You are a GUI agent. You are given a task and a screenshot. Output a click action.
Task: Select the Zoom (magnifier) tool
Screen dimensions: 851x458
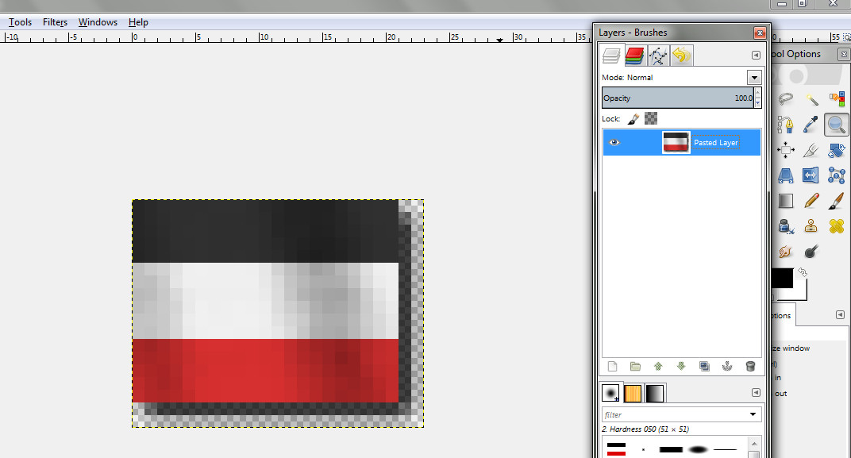point(836,124)
